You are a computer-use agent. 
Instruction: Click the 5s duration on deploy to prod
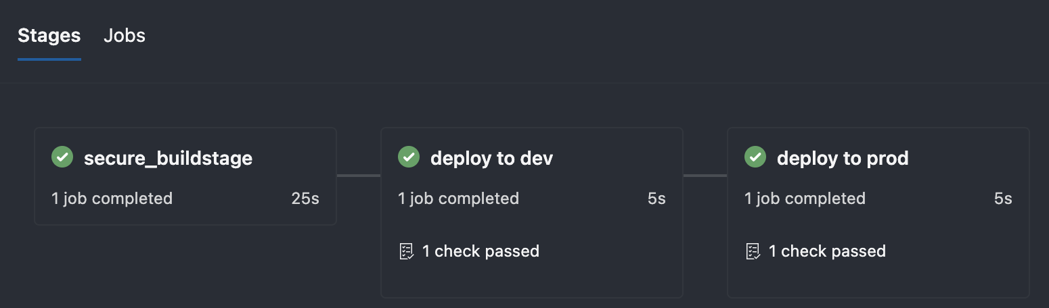pyautogui.click(x=1003, y=199)
